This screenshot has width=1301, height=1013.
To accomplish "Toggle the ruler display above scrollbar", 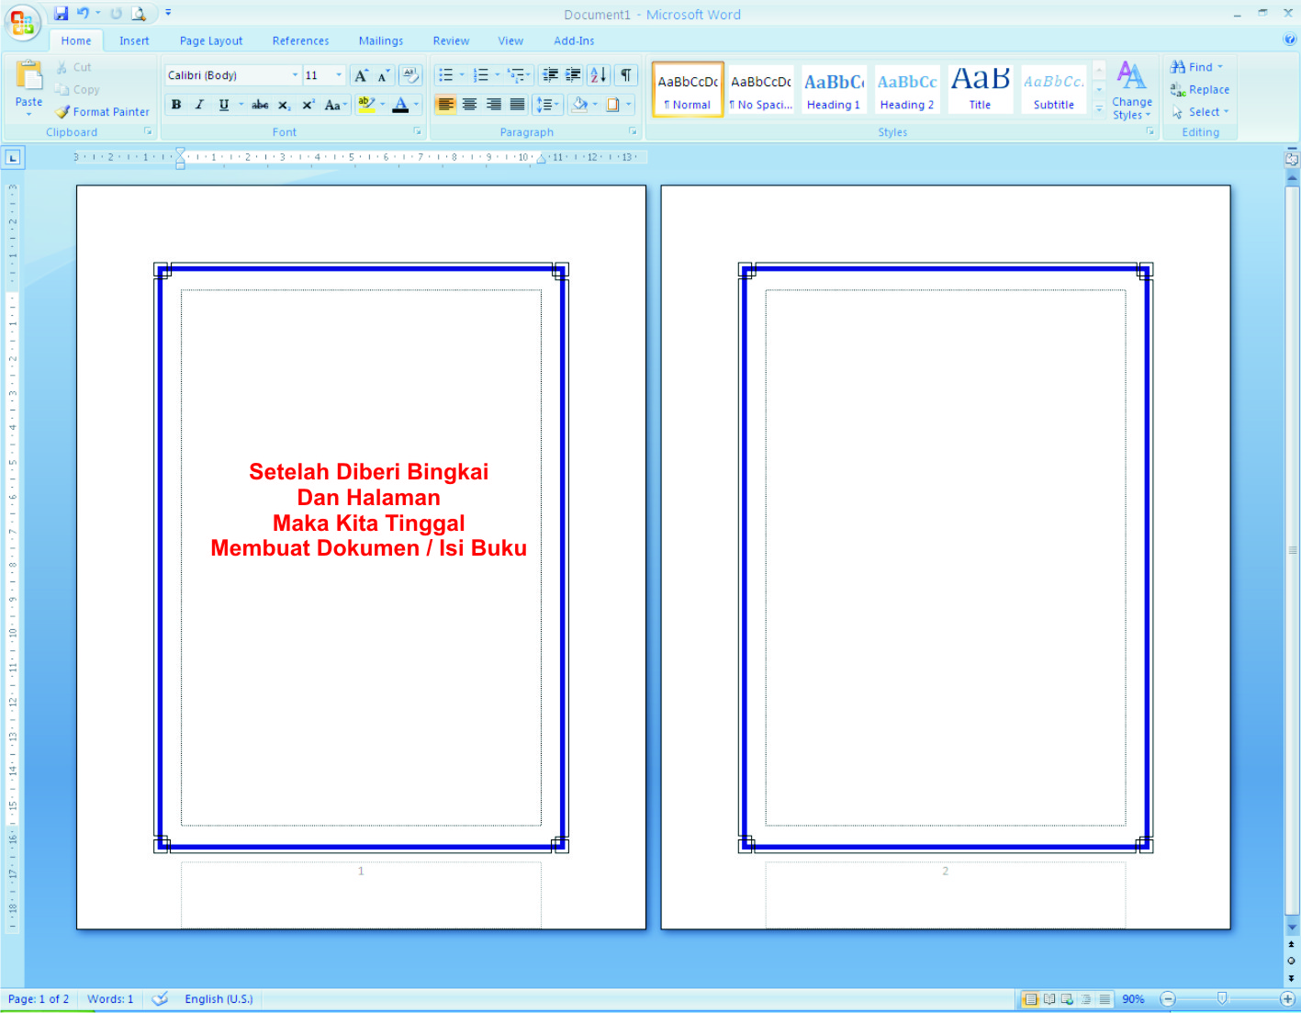I will (1292, 159).
